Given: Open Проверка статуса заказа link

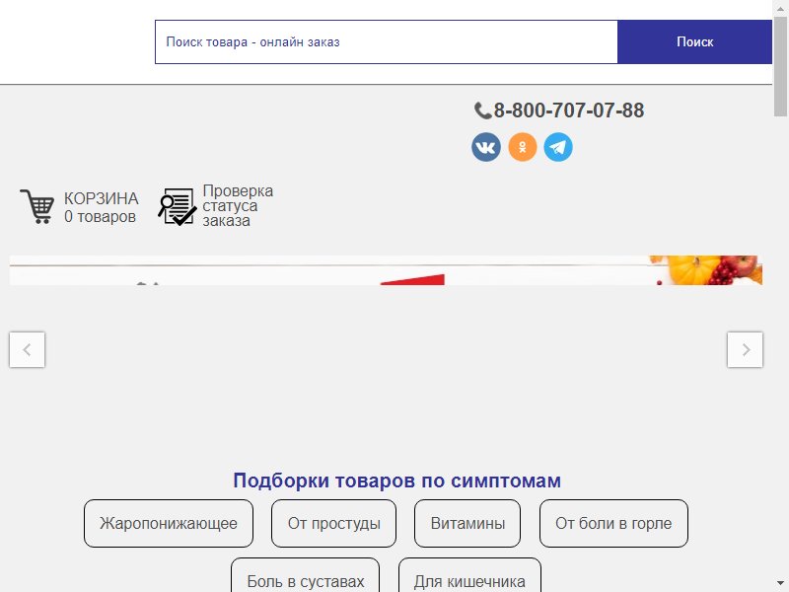Looking at the screenshot, I should pyautogui.click(x=238, y=205).
